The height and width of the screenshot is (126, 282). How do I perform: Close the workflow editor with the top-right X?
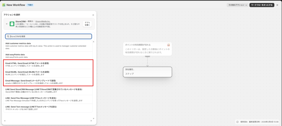[x=277, y=5]
